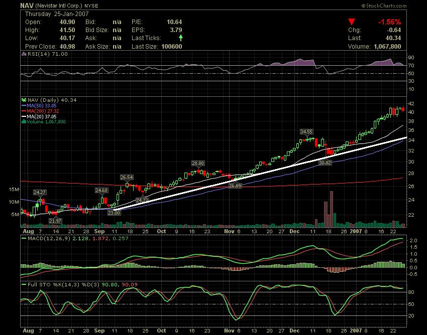Click the MACD value 2.128

pos(80,239)
